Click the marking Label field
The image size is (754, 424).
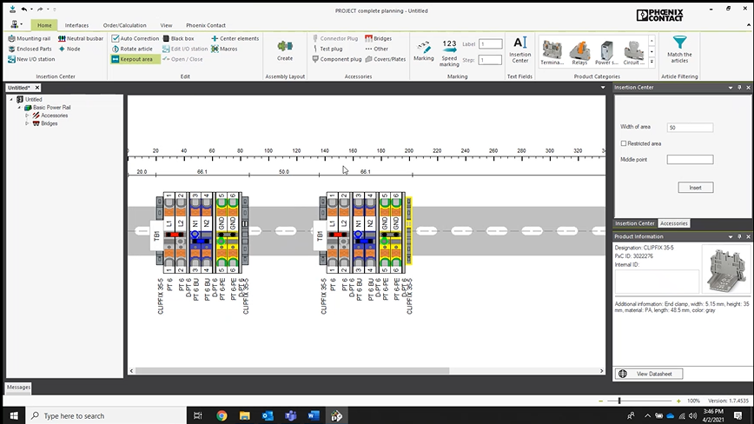pyautogui.click(x=491, y=43)
